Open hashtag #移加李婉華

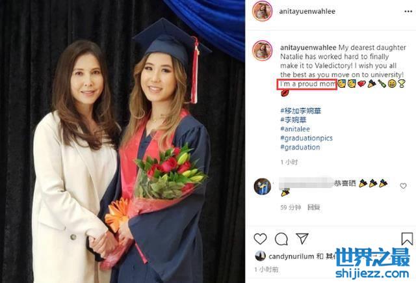point(300,111)
